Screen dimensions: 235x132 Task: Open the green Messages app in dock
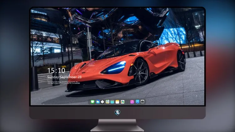[92, 102]
